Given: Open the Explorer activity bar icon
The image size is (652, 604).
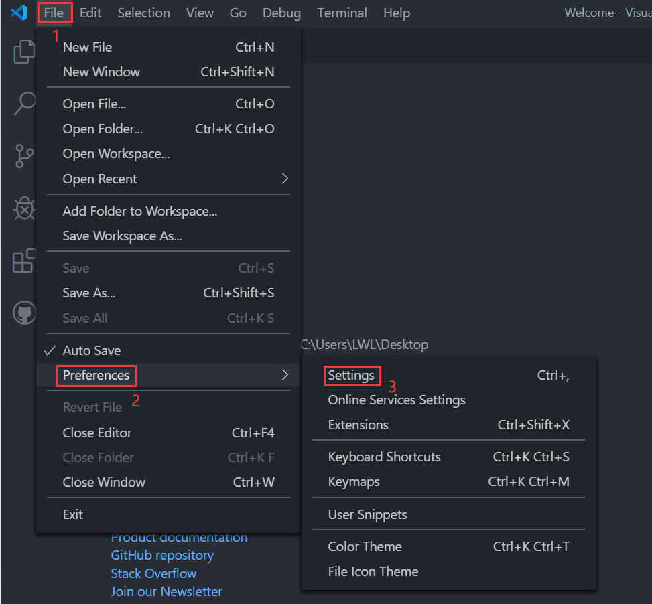Looking at the screenshot, I should tap(25, 52).
